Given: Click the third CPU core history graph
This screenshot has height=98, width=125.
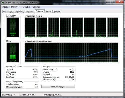Looking at the screenshot, I should tap(54, 27).
